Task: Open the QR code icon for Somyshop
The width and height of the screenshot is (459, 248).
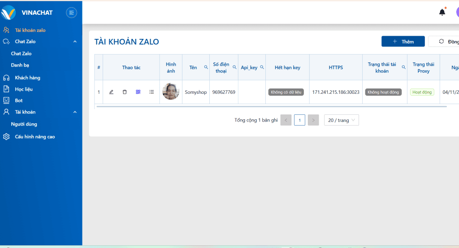Action: (138, 92)
